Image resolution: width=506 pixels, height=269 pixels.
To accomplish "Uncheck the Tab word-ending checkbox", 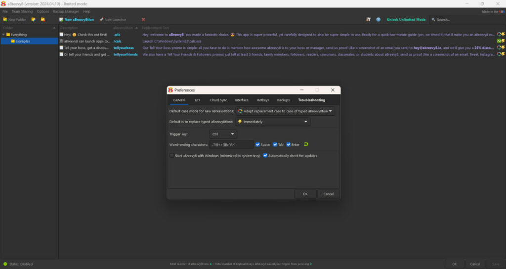I will tap(275, 144).
